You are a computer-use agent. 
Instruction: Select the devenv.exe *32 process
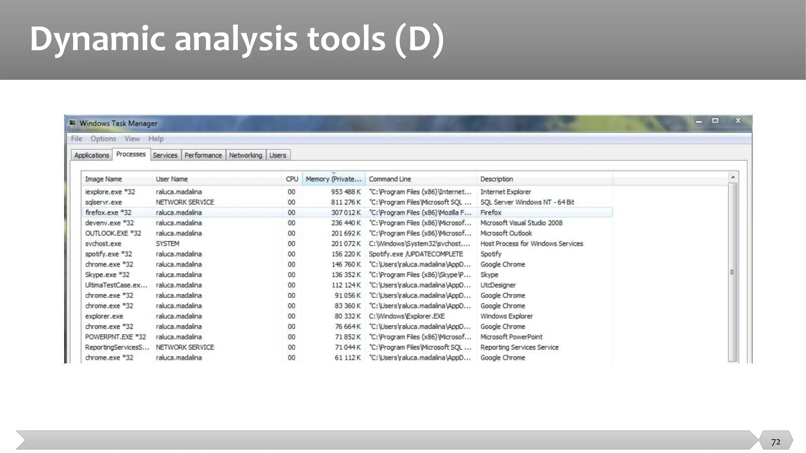coord(347,223)
